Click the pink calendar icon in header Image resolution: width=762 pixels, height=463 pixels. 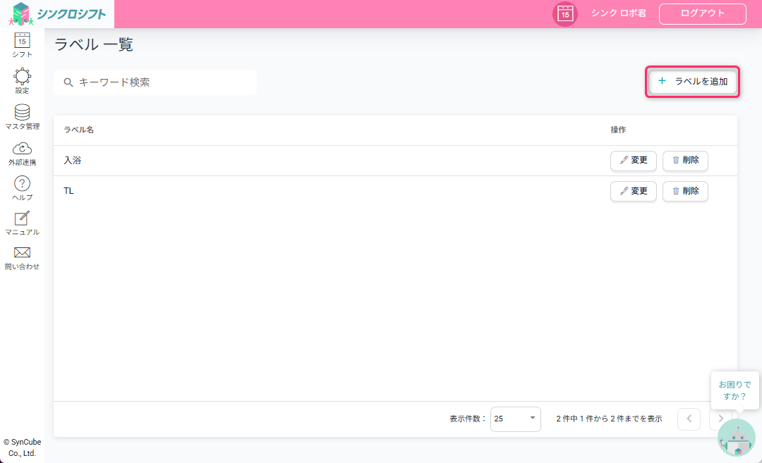[564, 14]
